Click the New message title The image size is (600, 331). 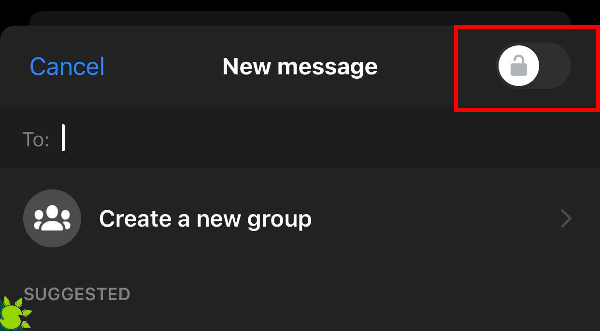coord(300,66)
